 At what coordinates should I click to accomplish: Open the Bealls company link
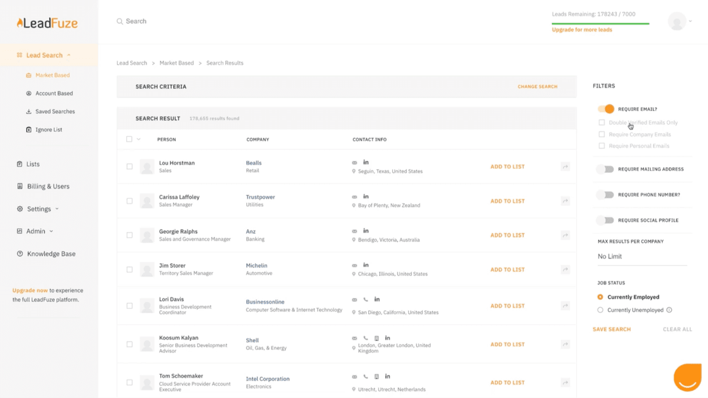[x=254, y=163]
